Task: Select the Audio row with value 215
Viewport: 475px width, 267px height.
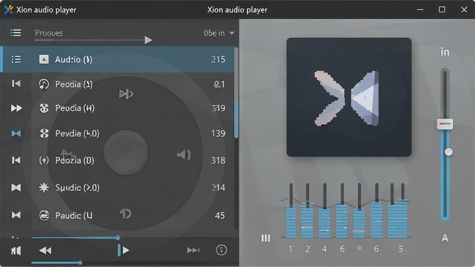Action: click(x=118, y=59)
